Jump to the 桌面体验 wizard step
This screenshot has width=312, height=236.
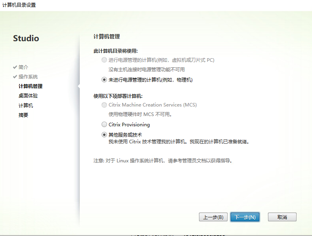(x=28, y=95)
